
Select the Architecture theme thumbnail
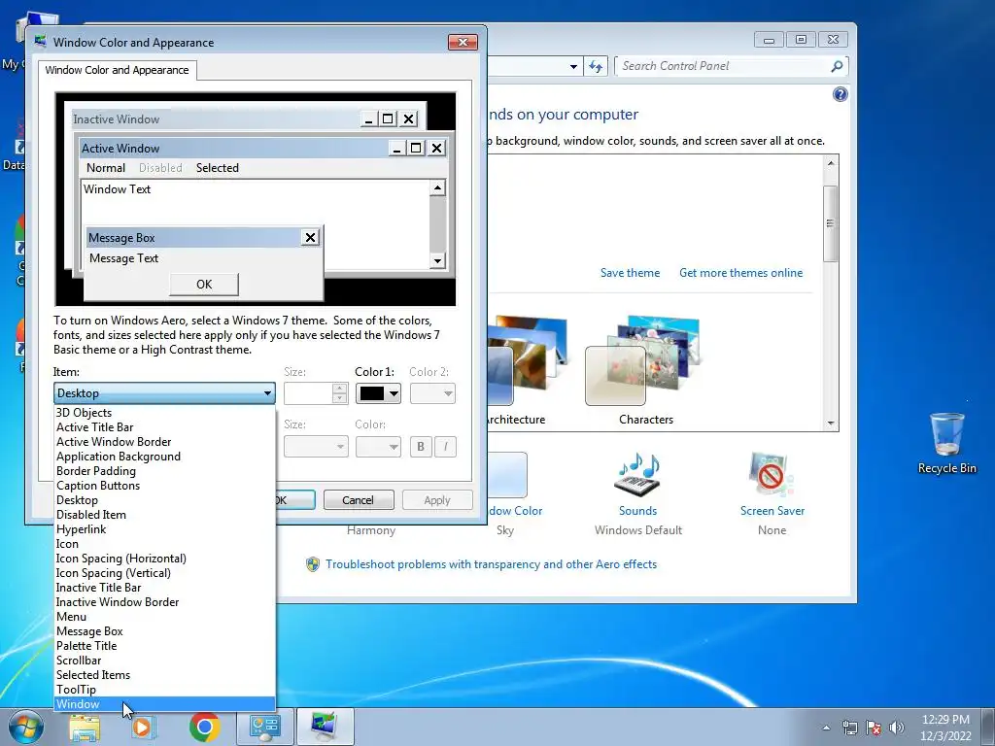coord(527,360)
